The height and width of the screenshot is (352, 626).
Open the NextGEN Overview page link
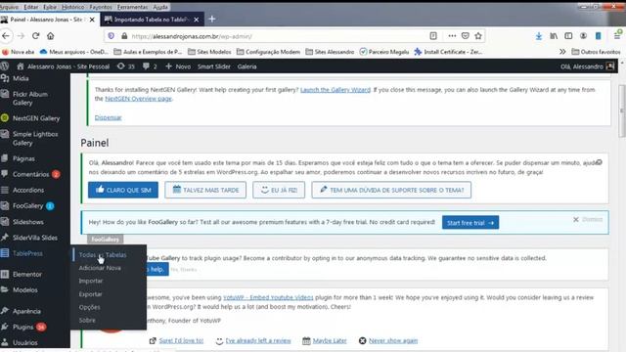coord(138,99)
